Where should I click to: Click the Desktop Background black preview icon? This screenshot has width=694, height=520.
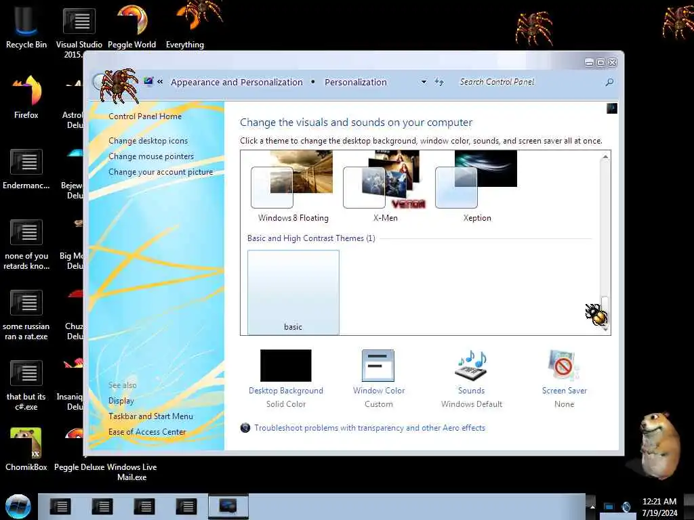286,366
